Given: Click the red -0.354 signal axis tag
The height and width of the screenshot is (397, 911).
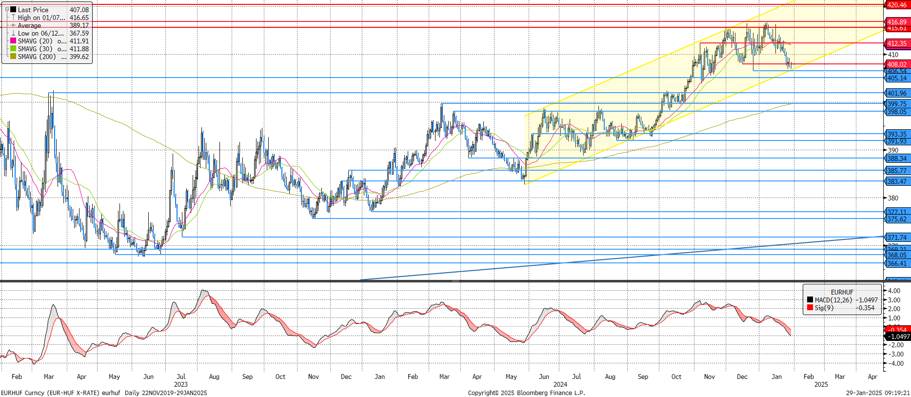Looking at the screenshot, I should click(x=897, y=330).
